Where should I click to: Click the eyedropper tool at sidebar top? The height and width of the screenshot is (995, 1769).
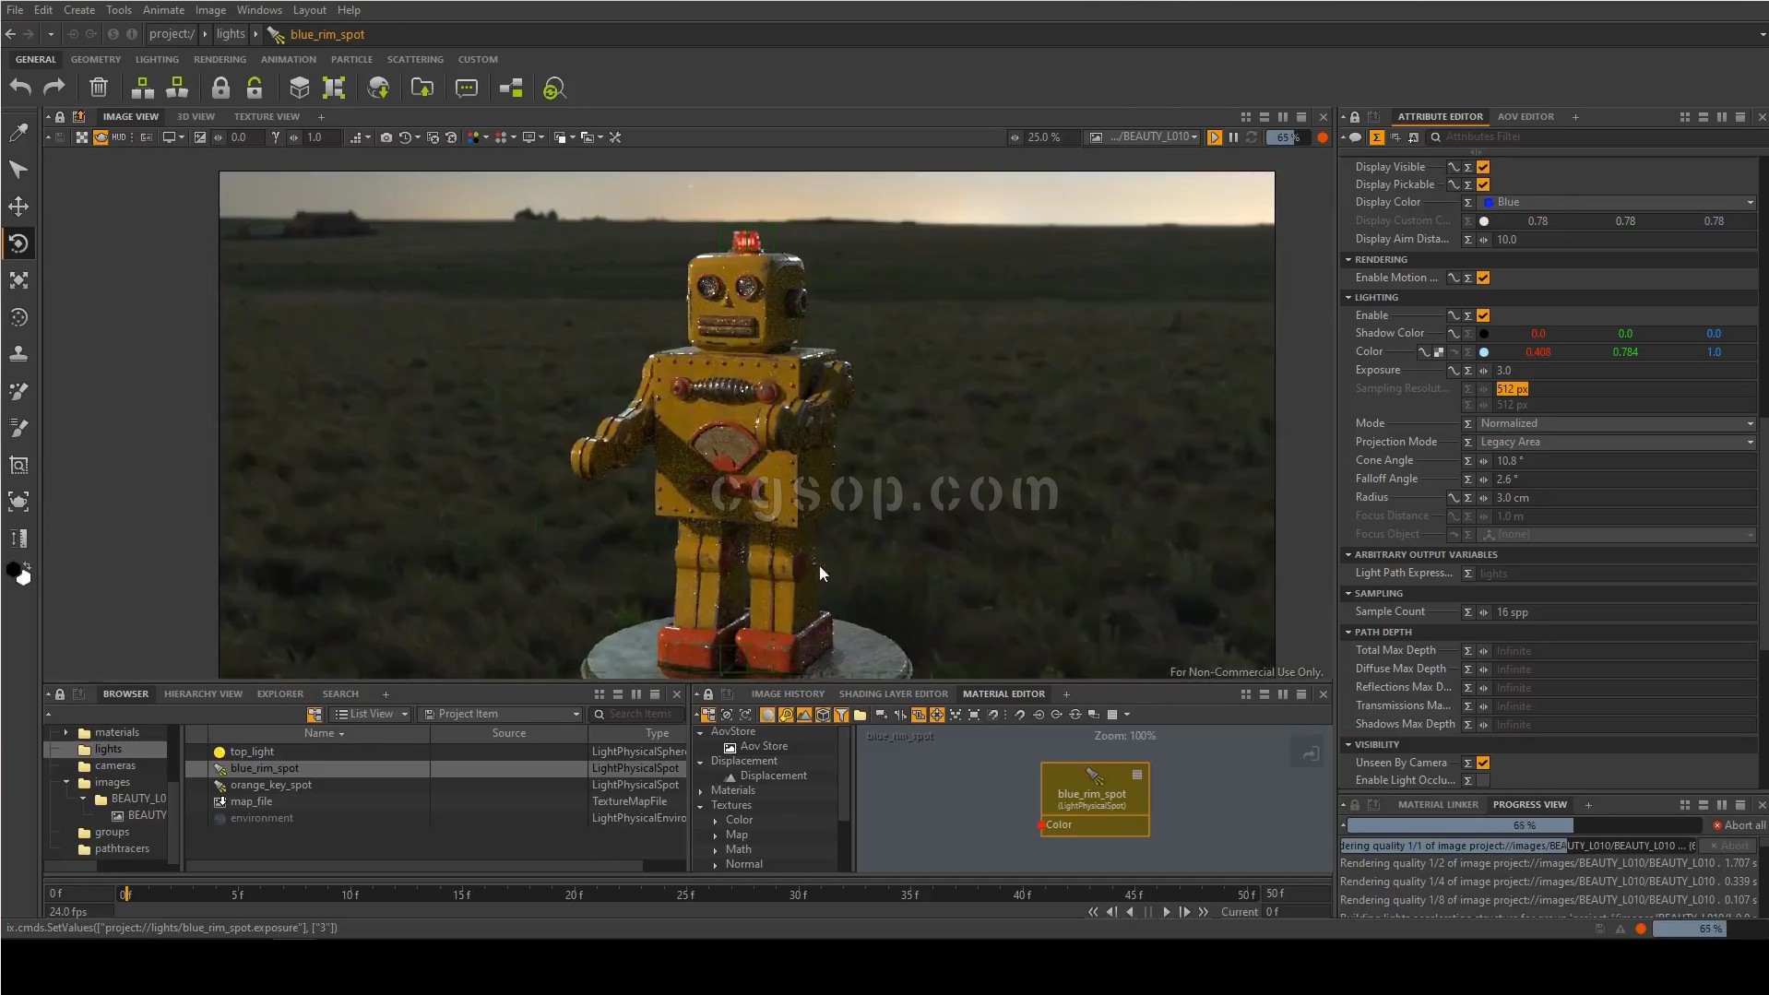coord(18,133)
